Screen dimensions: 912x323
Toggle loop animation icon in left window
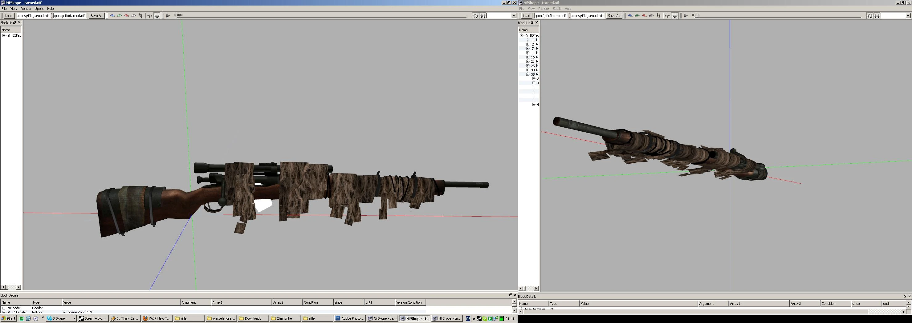(475, 16)
